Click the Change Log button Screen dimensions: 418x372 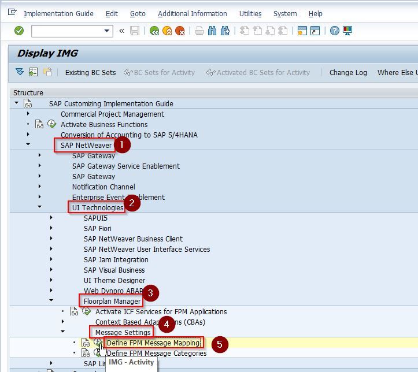click(x=348, y=72)
